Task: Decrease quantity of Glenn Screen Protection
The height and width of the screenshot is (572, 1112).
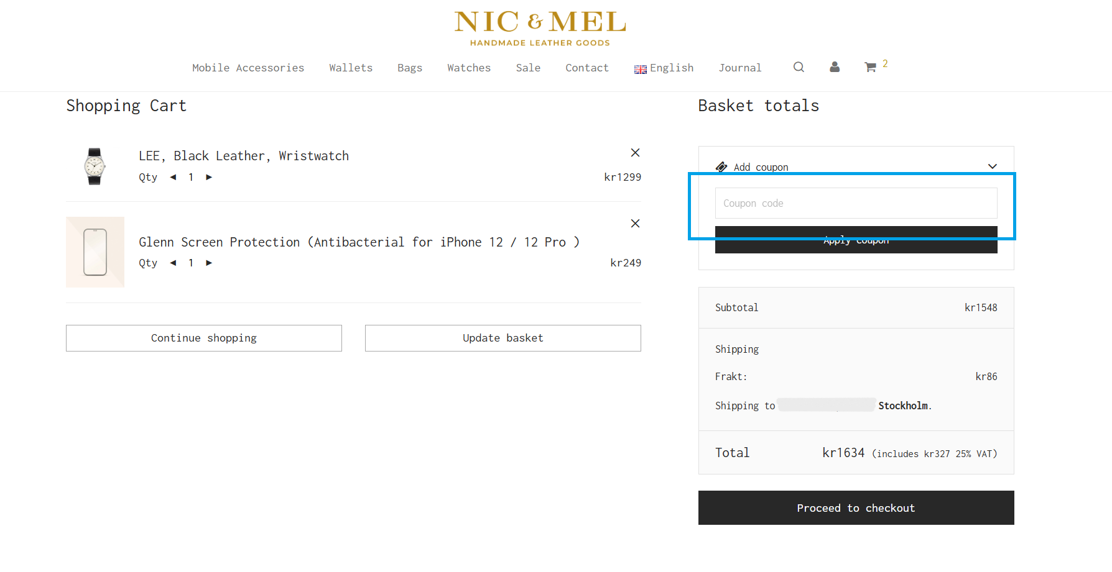Action: pos(173,263)
